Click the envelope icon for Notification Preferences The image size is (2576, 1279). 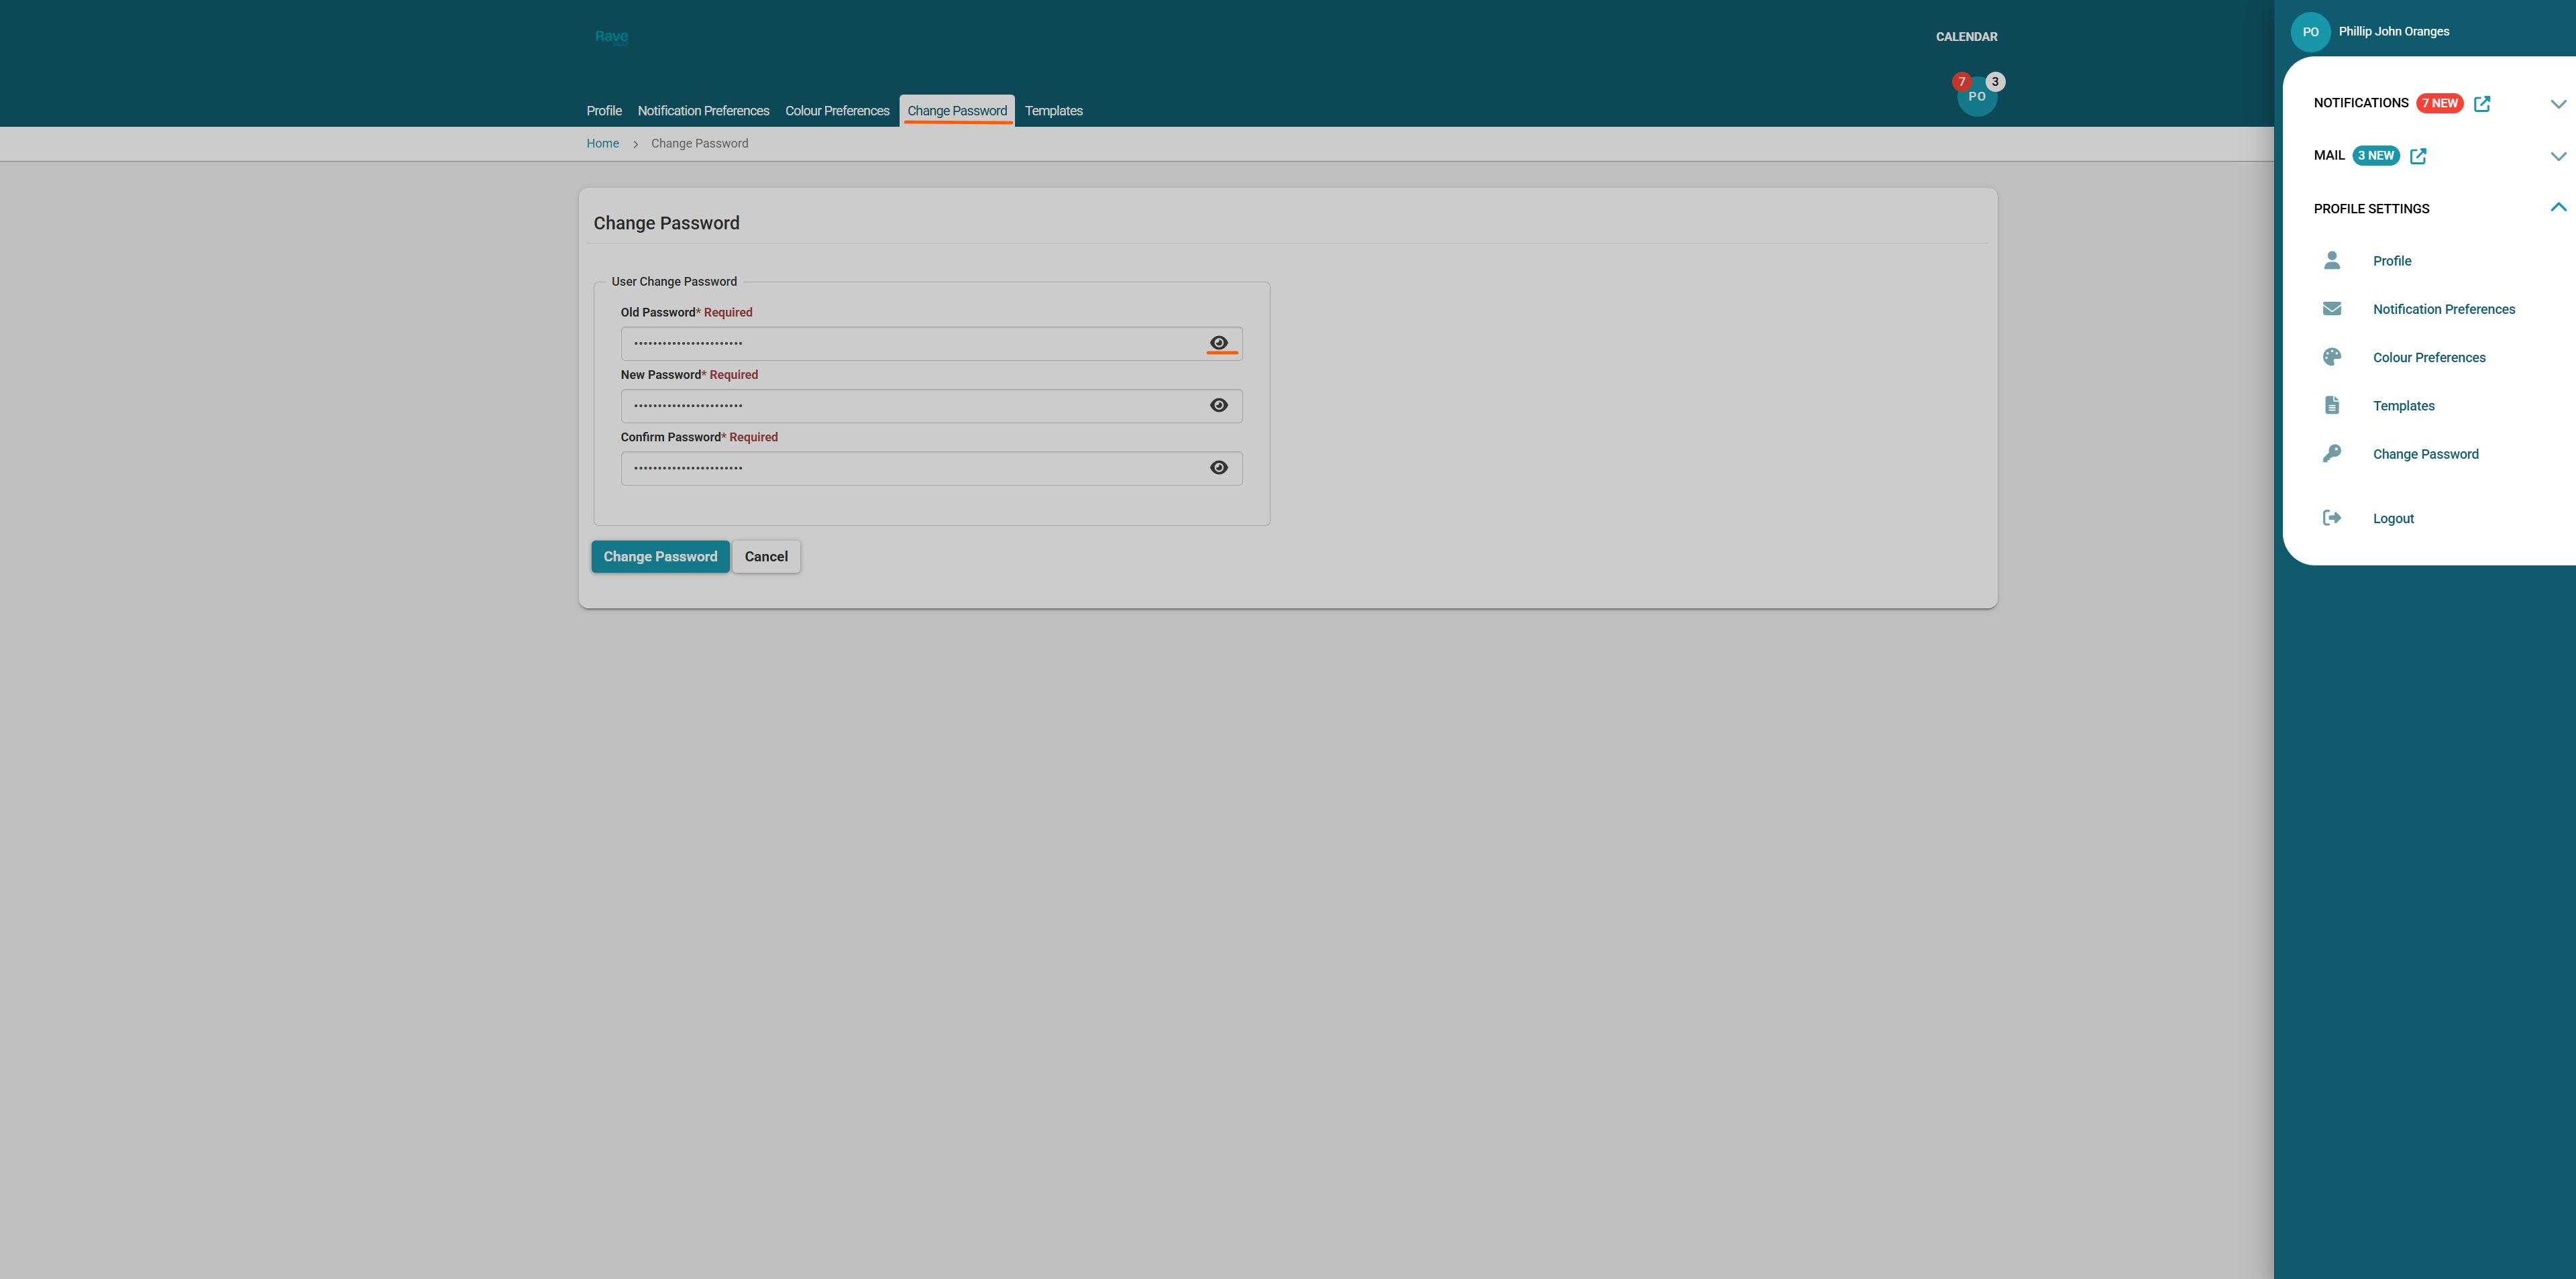pos(2331,309)
